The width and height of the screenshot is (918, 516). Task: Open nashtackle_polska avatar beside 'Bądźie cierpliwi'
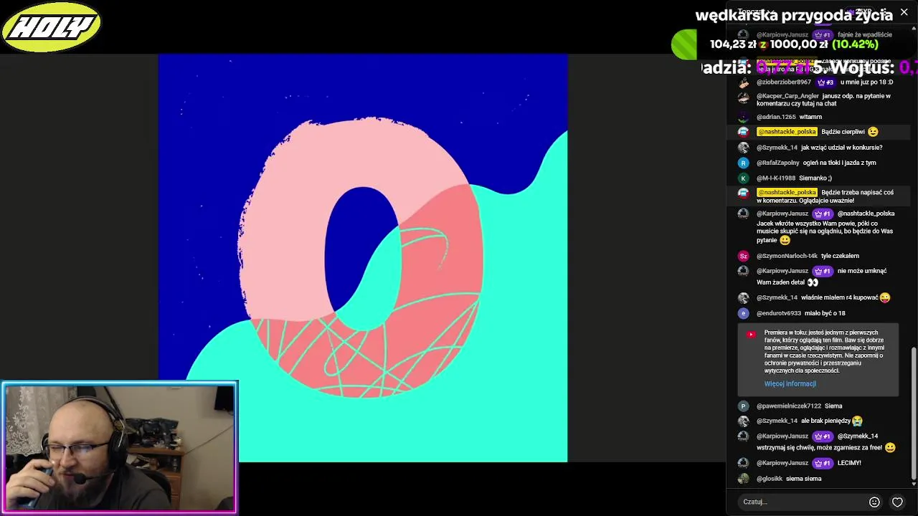pos(743,132)
